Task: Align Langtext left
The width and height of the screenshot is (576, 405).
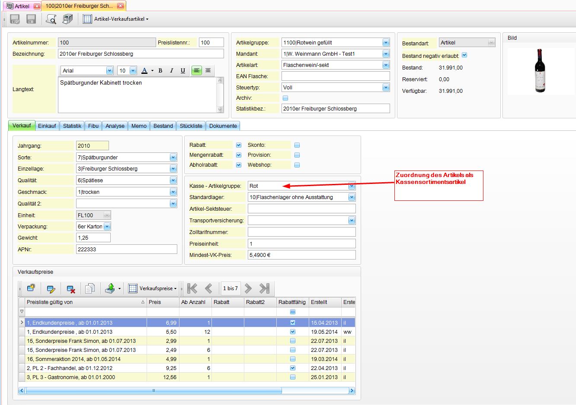Action: click(x=197, y=70)
